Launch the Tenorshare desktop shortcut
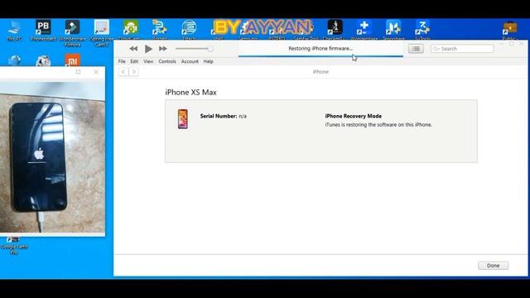530x298 pixels. pyautogui.click(x=393, y=30)
